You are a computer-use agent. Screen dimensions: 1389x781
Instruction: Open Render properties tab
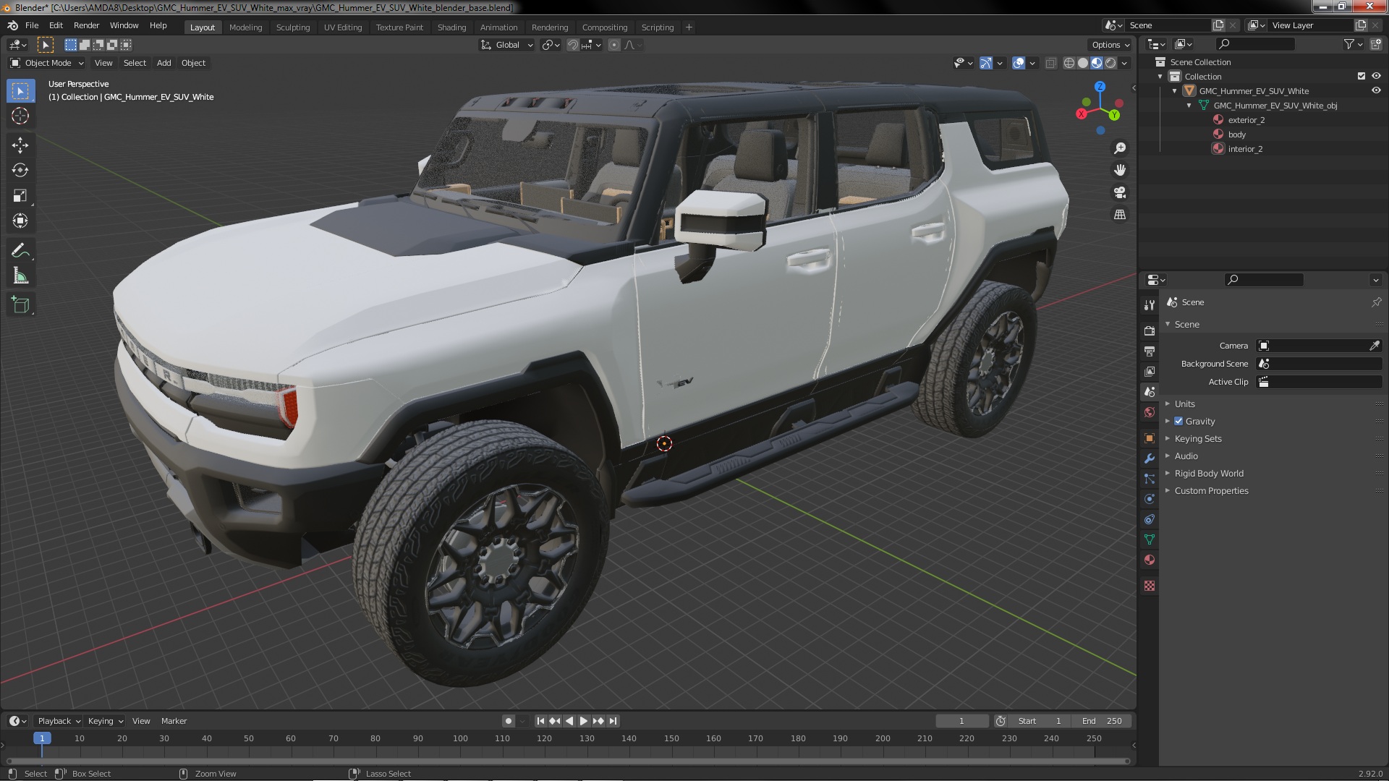pos(1150,331)
